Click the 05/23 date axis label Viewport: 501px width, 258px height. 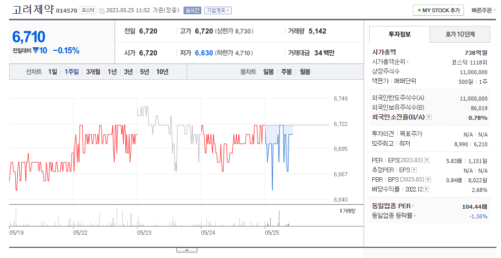(x=144, y=233)
